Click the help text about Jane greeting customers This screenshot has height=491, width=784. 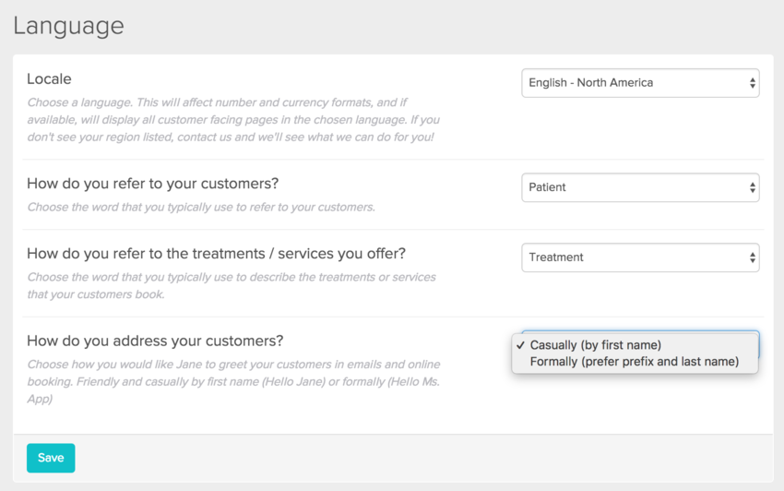233,382
